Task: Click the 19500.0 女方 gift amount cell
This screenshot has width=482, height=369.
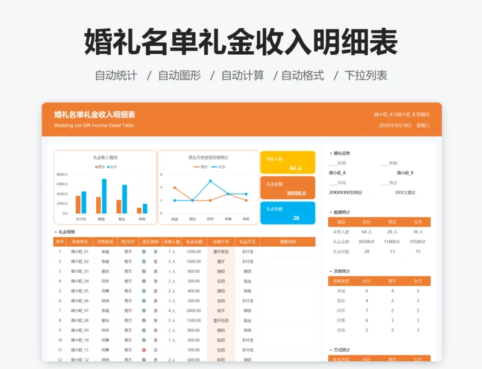Action: 418,242
